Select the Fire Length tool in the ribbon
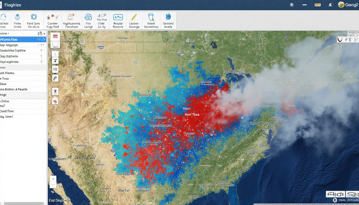This screenshot has height=205, width=359. tap(88, 20)
